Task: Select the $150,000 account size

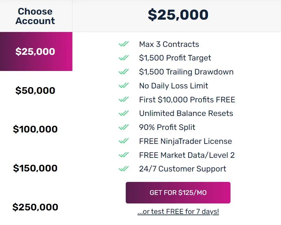Action: [35, 168]
